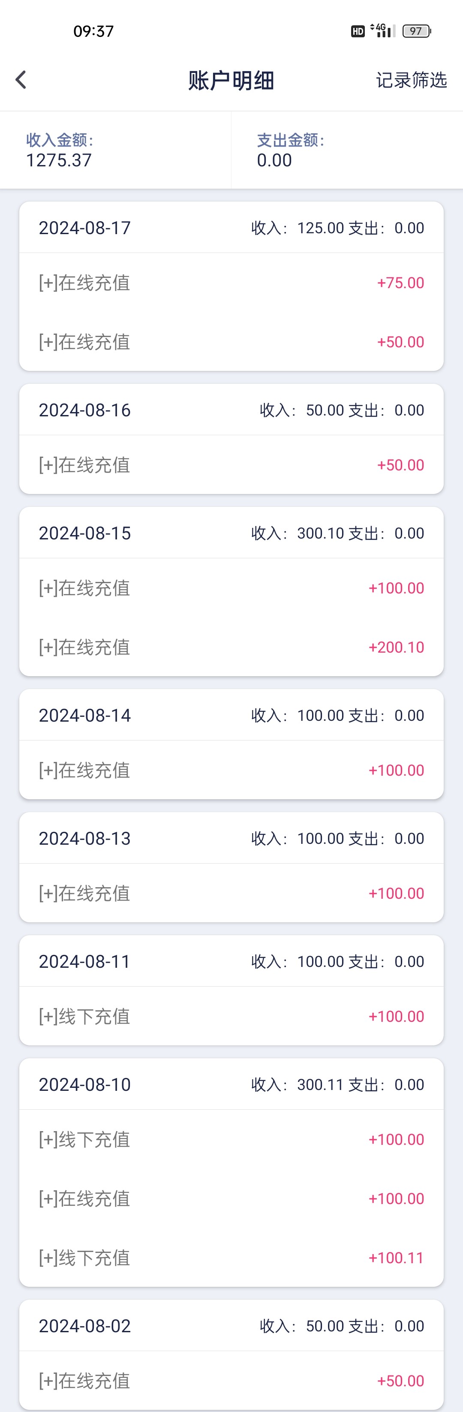
Task: Open 记录筛选 to filter records
Action: [x=411, y=80]
